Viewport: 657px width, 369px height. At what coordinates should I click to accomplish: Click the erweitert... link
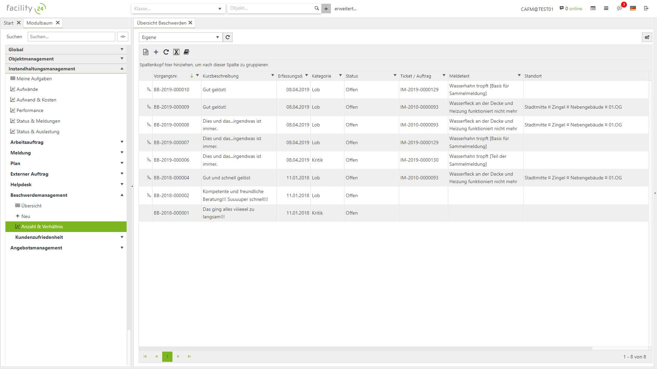tap(345, 9)
